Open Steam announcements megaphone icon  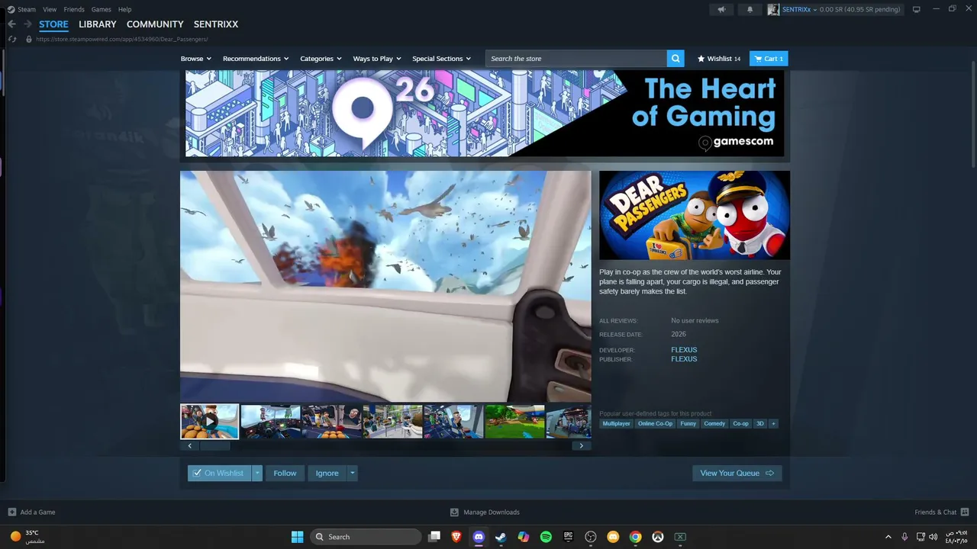tap(721, 9)
